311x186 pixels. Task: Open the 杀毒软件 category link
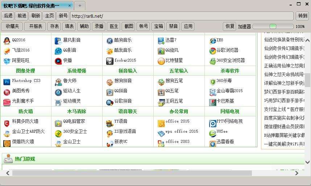(x=230, y=71)
